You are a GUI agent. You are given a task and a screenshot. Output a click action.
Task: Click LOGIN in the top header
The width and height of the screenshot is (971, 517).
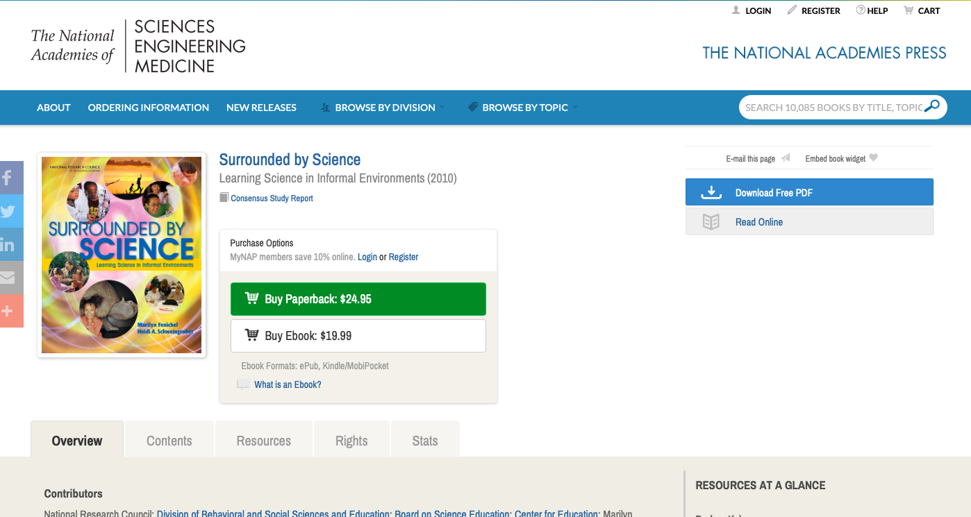tap(758, 11)
